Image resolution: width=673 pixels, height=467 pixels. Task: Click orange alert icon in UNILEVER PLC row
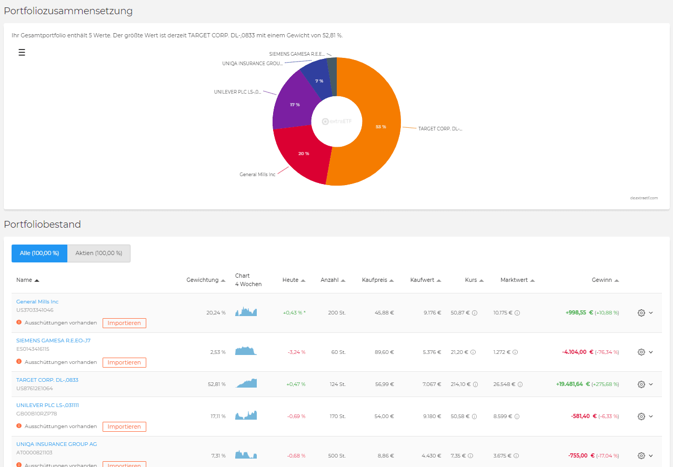coord(19,426)
